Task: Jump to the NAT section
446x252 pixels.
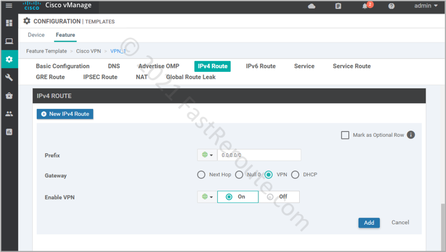Action: (x=142, y=77)
